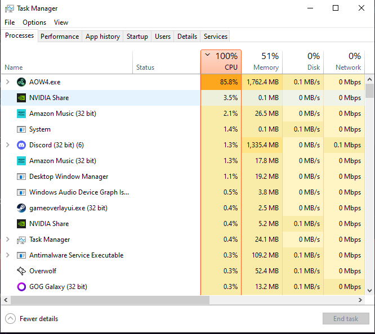Expand the Task Manager process entry

pos(7,240)
